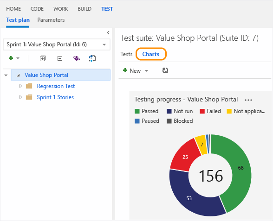Click the Not run legend label
This screenshot has width=273, height=221.
[183, 111]
